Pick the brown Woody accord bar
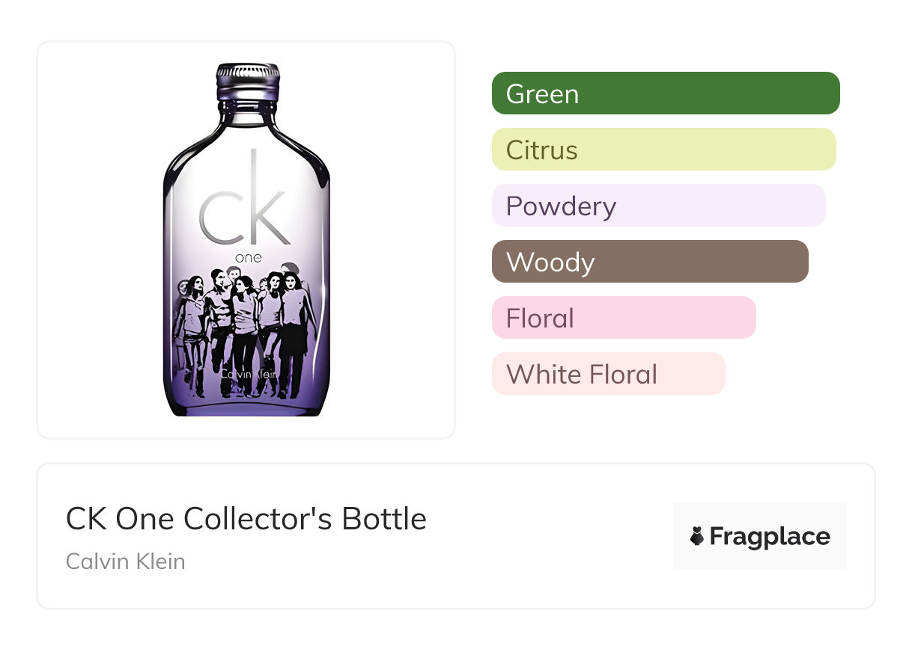The image size is (912, 646). [649, 262]
